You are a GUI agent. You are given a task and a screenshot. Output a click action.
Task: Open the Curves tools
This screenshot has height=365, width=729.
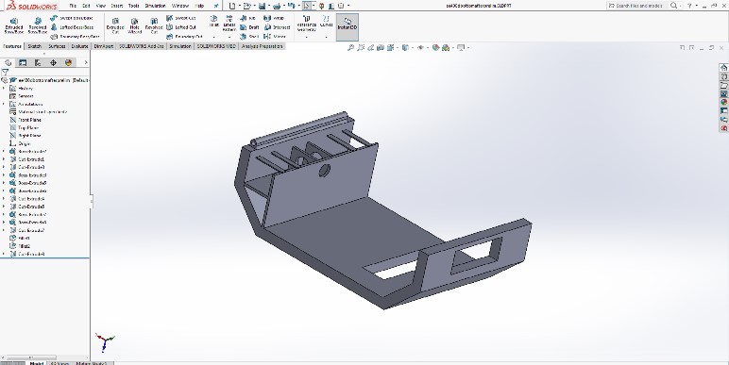click(326, 22)
